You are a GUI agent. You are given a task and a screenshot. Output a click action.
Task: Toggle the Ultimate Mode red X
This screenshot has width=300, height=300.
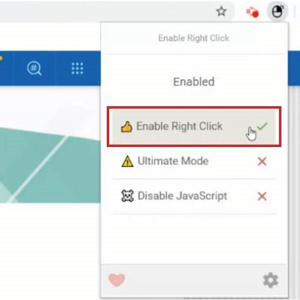click(x=262, y=161)
